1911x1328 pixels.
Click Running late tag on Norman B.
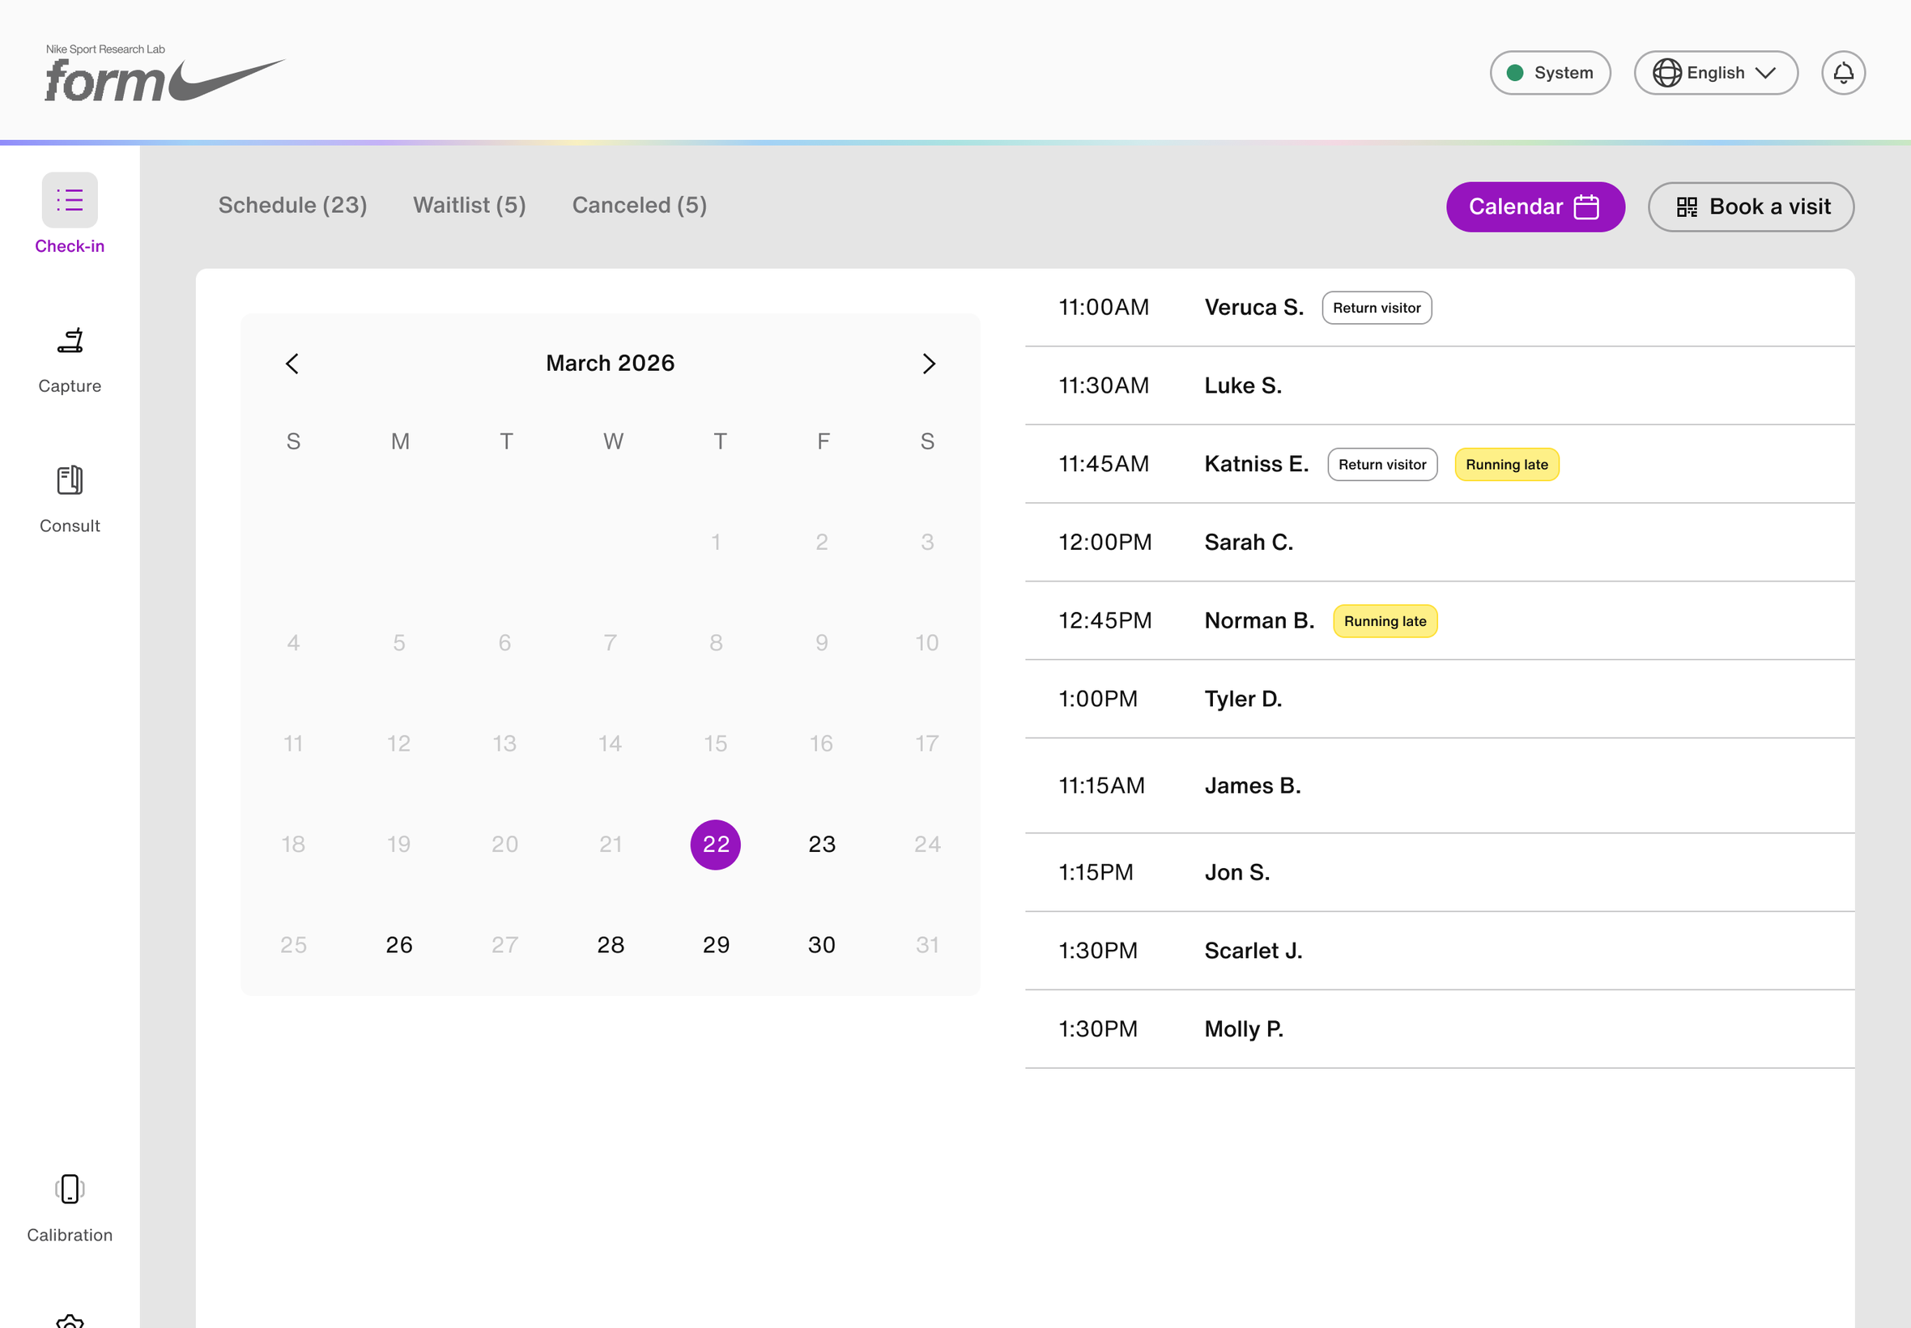coord(1385,621)
